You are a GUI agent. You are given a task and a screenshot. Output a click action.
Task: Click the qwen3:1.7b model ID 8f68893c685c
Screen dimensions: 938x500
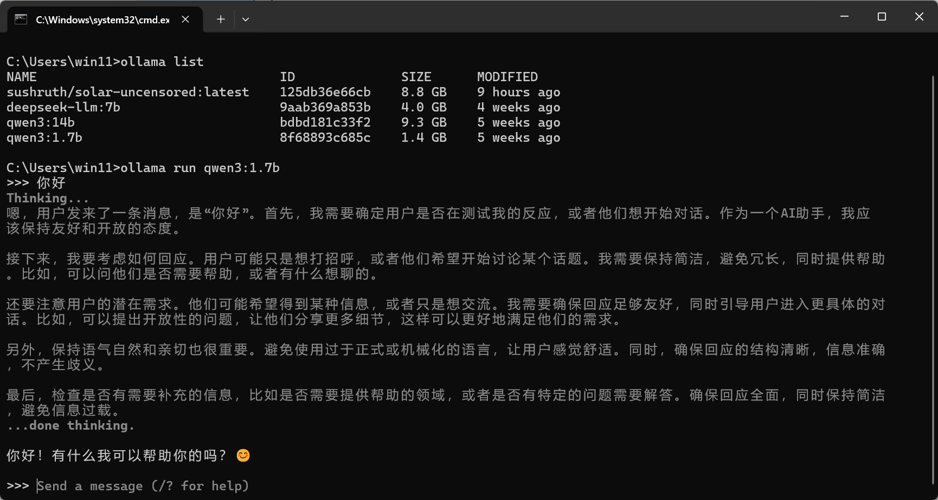[x=325, y=137]
